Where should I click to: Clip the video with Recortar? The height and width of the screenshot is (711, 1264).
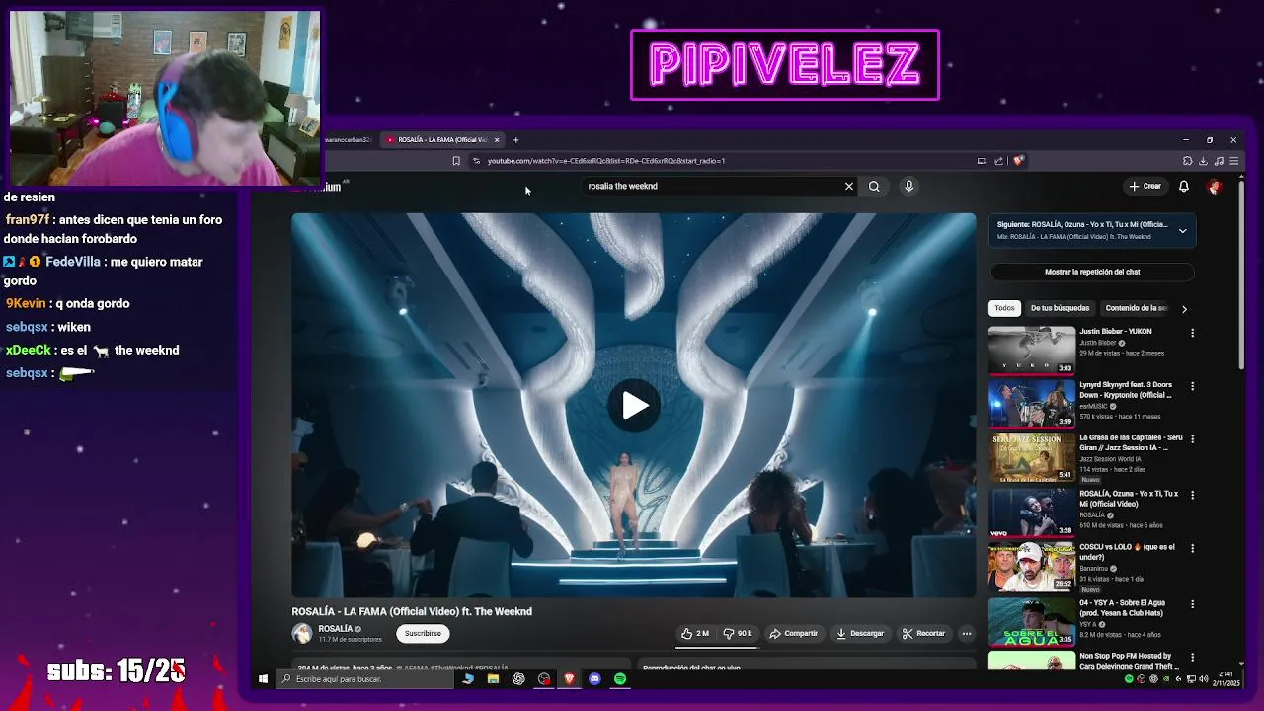(924, 633)
